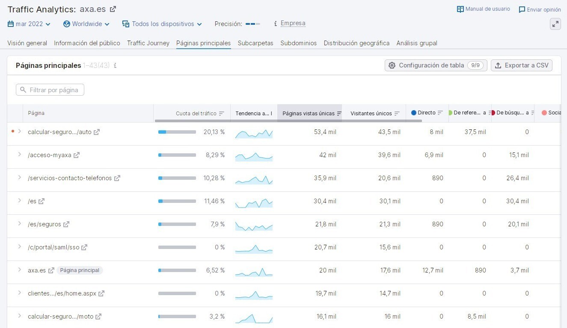The height and width of the screenshot is (328, 567).
Task: Open external link icon for /acceso-myaxa
Action: coord(77,155)
